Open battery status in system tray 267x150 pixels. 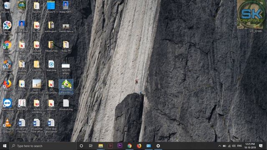(224, 146)
